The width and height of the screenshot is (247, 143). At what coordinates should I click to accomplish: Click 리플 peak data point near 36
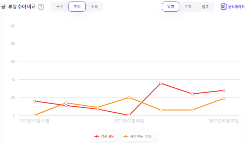161,83
